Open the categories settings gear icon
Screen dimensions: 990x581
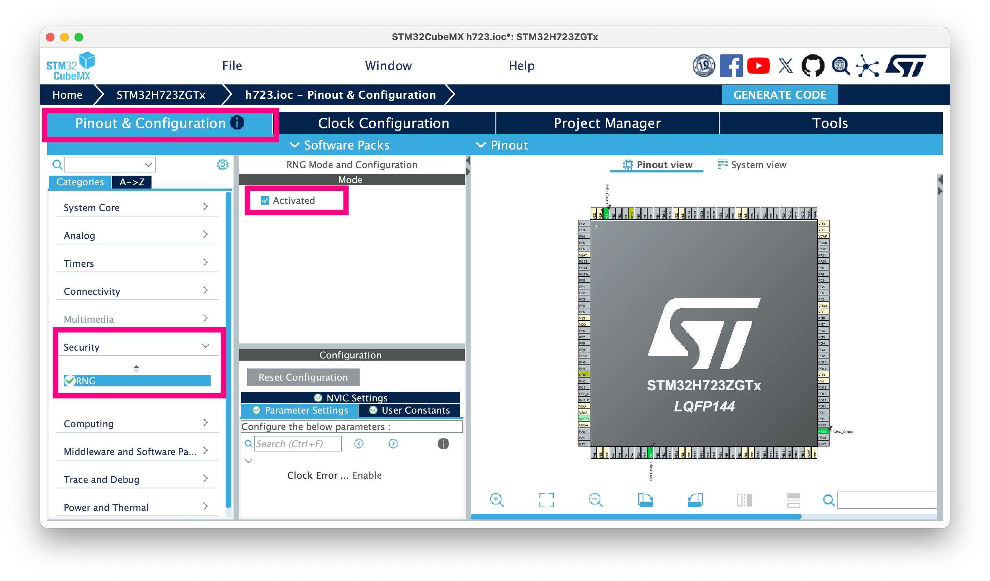(223, 165)
